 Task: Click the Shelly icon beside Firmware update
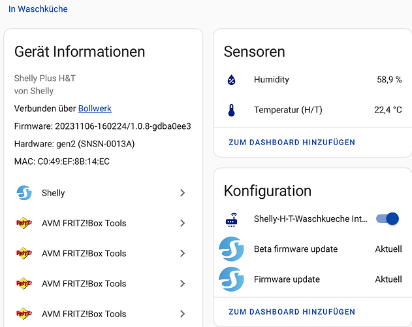[x=232, y=279]
